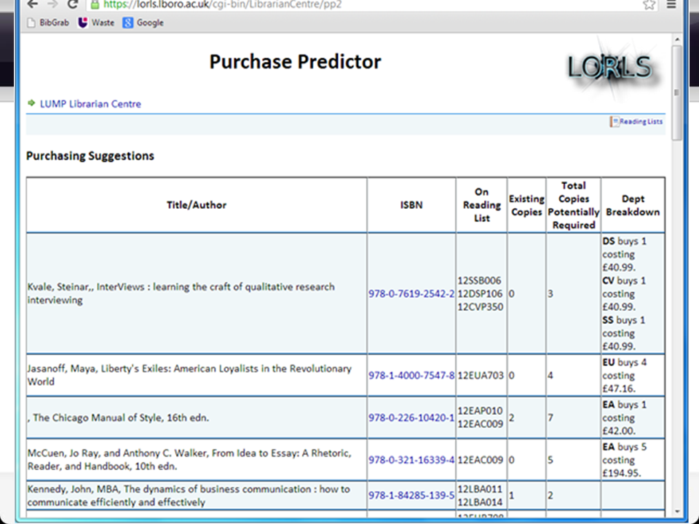
Task: Open the Waste bookmark
Action: click(x=96, y=23)
